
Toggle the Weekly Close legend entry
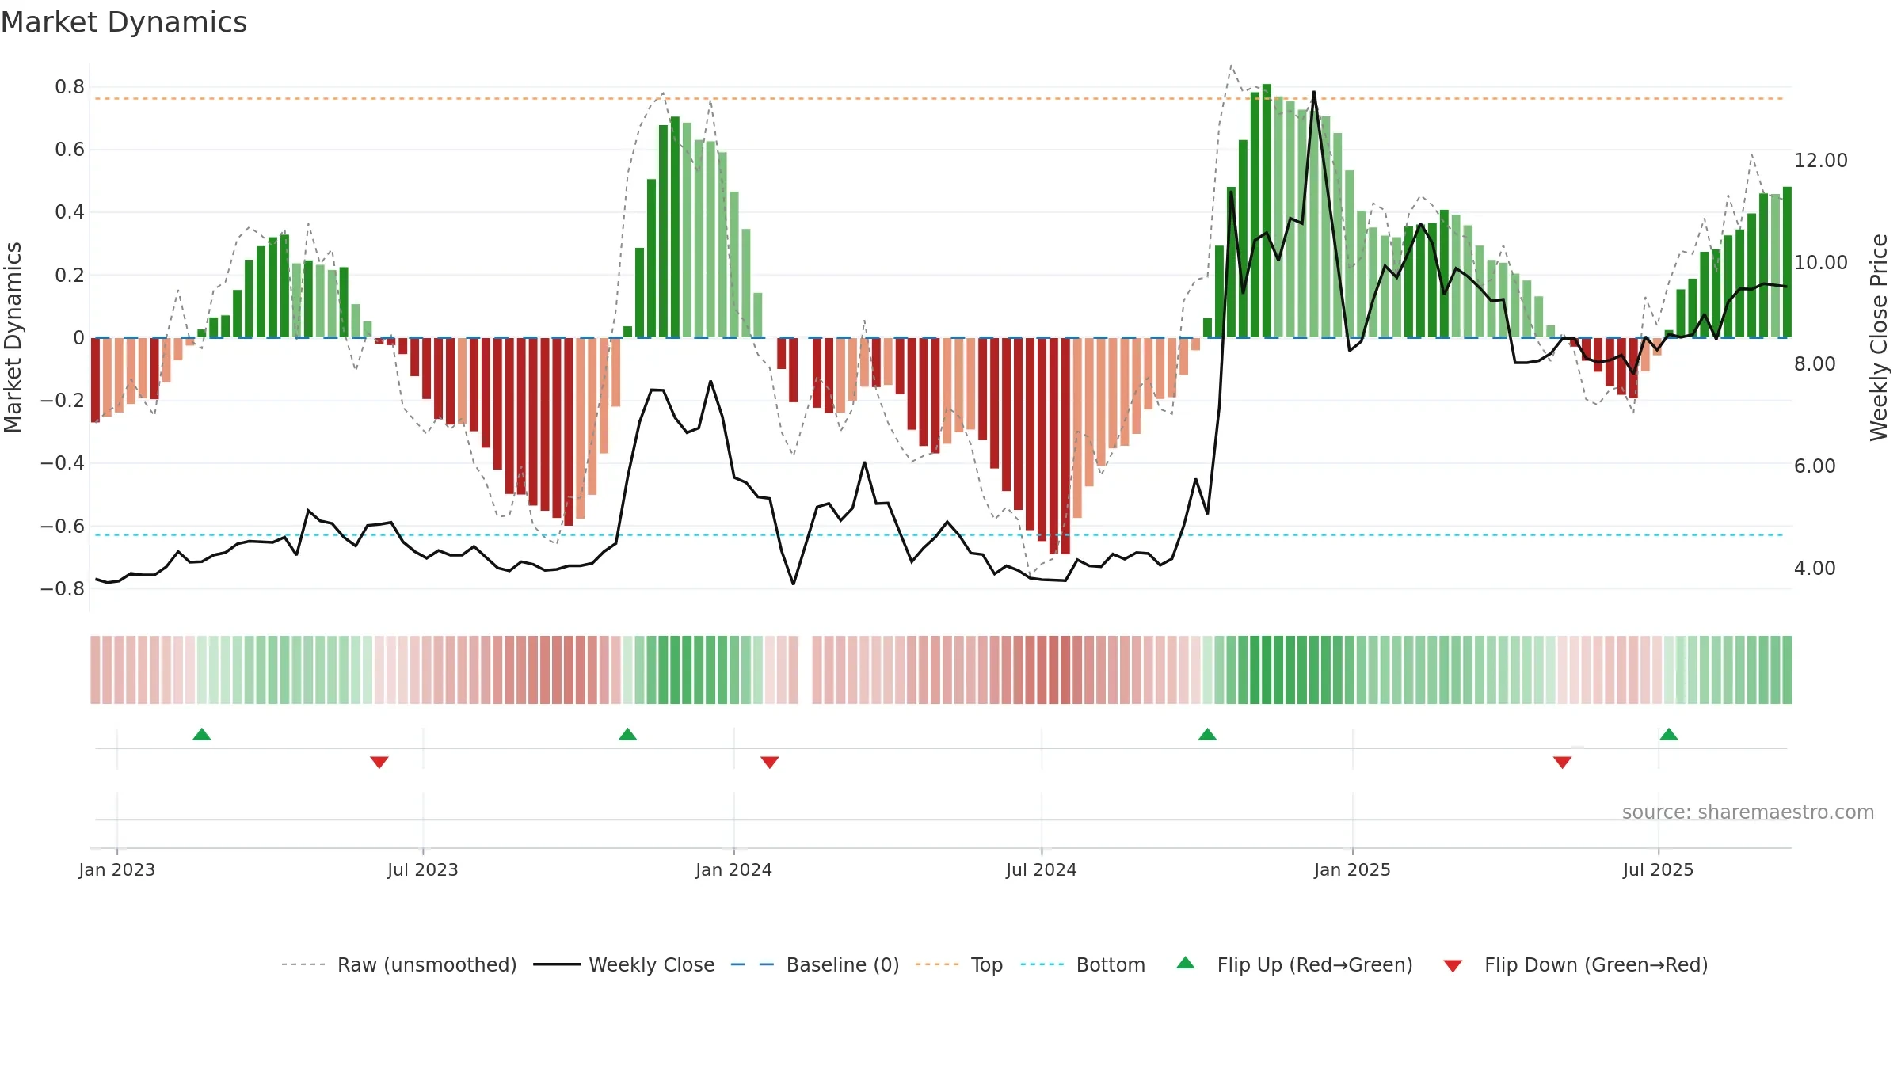click(x=624, y=964)
